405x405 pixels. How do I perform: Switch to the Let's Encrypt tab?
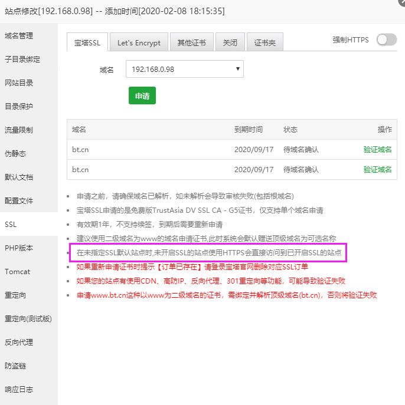click(x=139, y=42)
